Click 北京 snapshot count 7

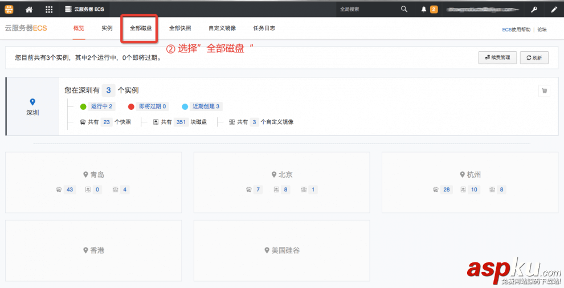point(258,190)
